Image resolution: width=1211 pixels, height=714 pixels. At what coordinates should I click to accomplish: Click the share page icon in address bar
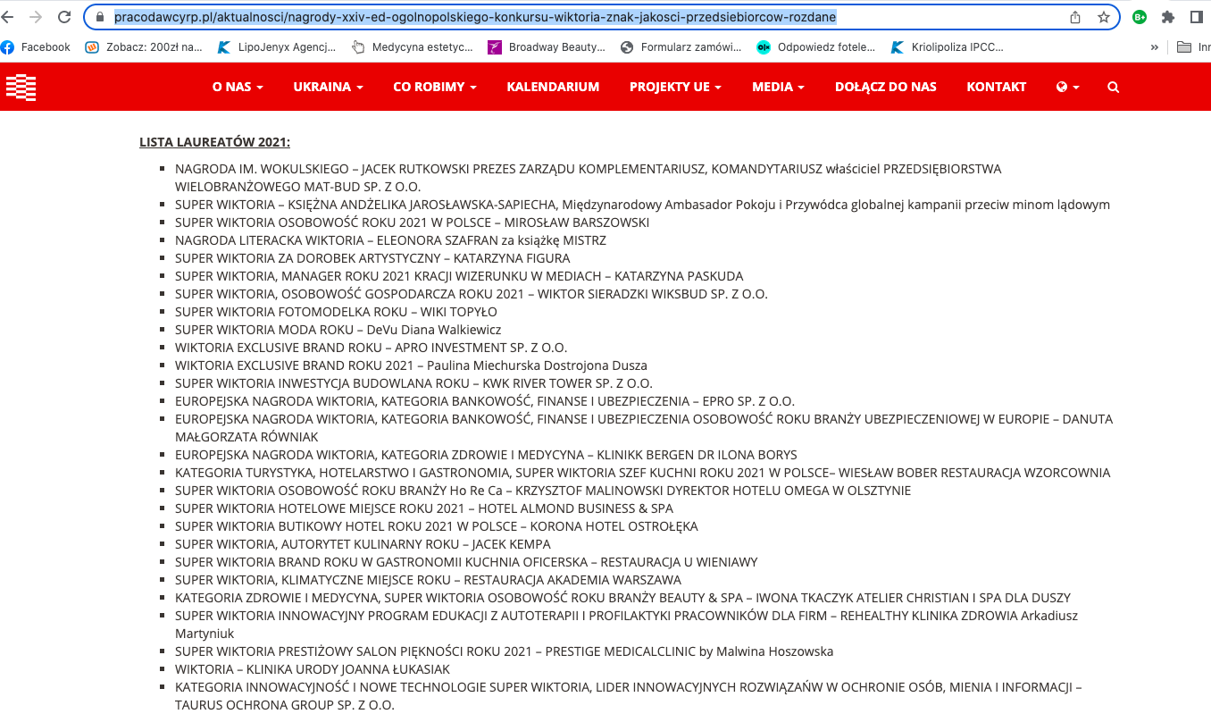pos(1075,17)
